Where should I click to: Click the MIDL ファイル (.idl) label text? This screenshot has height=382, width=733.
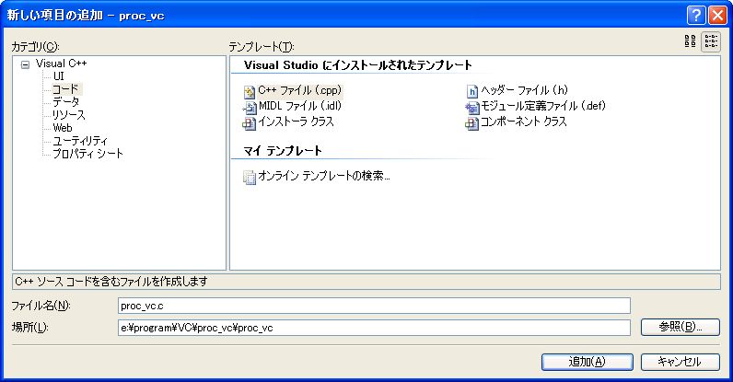pos(299,106)
